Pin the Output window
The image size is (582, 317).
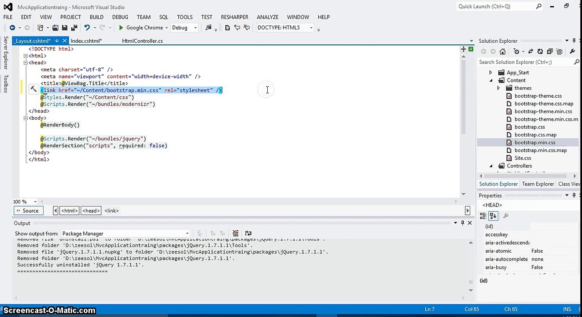pyautogui.click(x=462, y=223)
